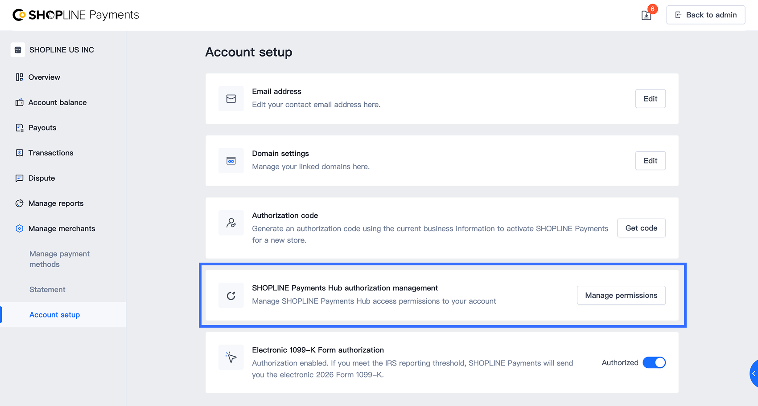Click the Email address title text
Viewport: 758px width, 406px height.
pos(276,91)
